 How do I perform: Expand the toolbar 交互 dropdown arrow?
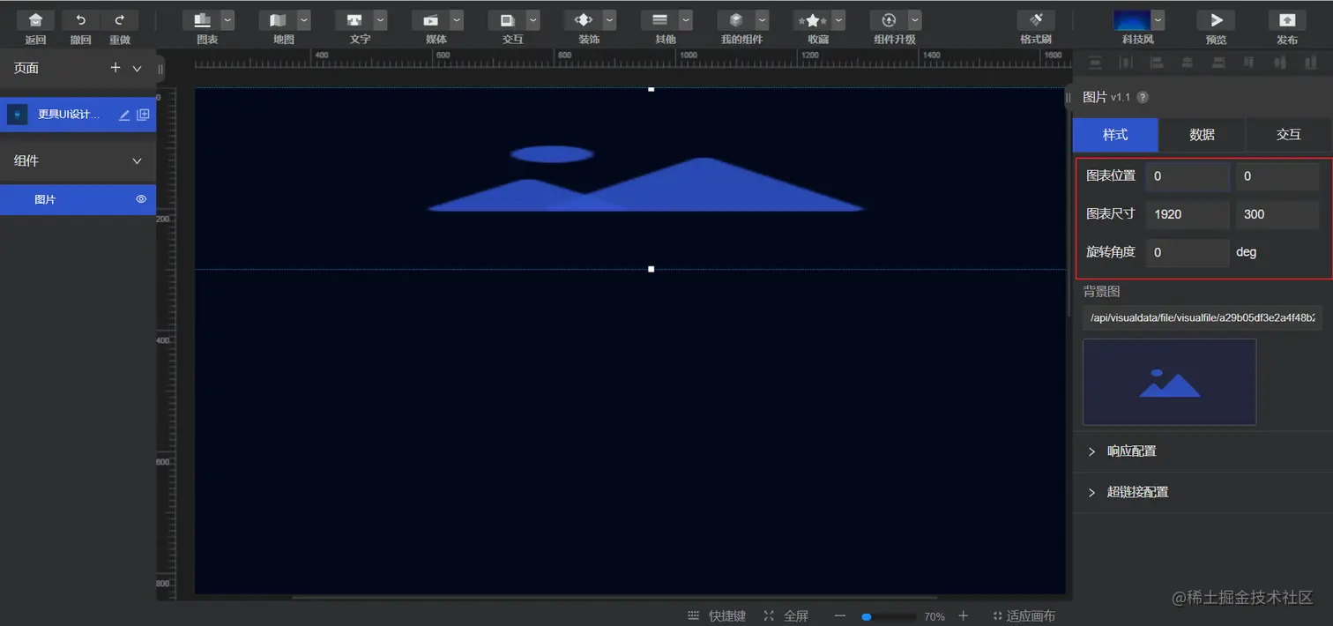533,20
